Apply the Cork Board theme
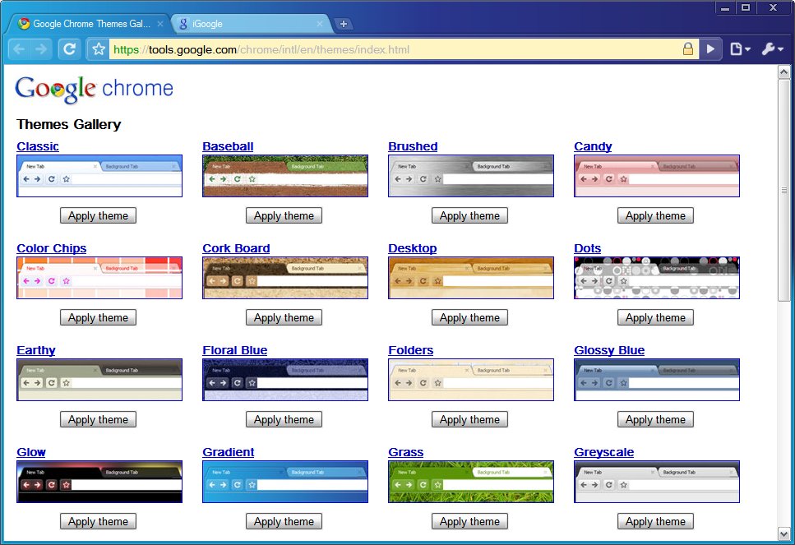Screen dimensions: 795x545 coord(284,317)
